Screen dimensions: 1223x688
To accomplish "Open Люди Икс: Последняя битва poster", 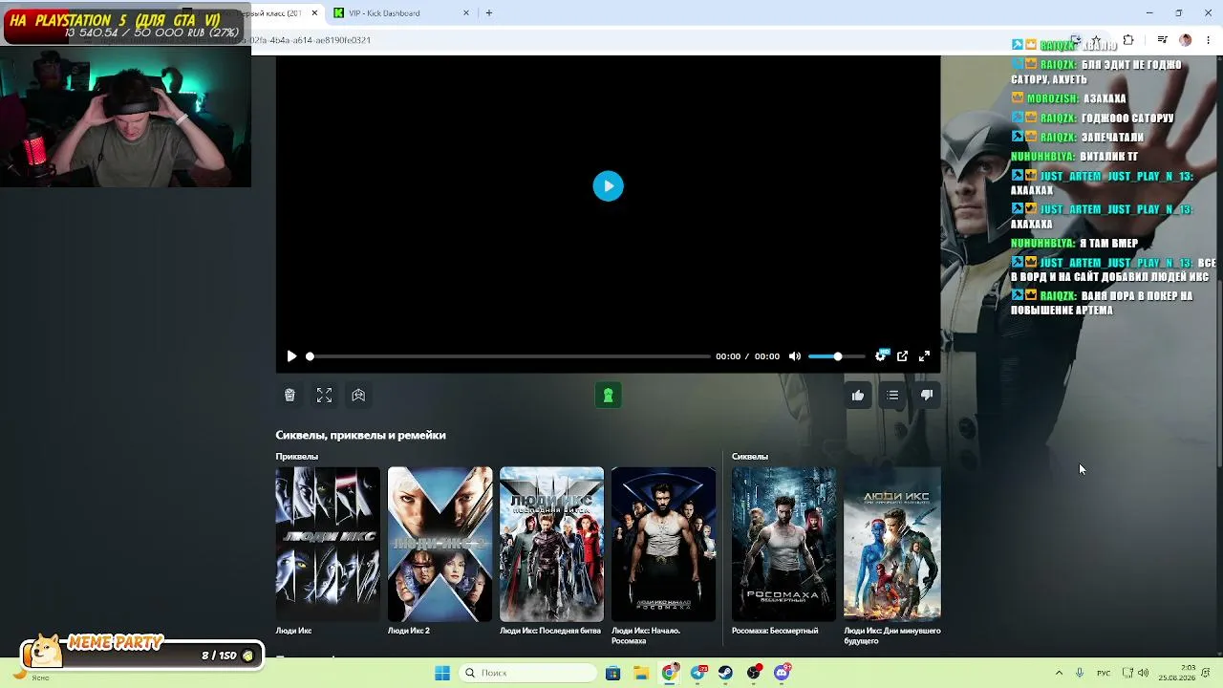I will [x=551, y=544].
